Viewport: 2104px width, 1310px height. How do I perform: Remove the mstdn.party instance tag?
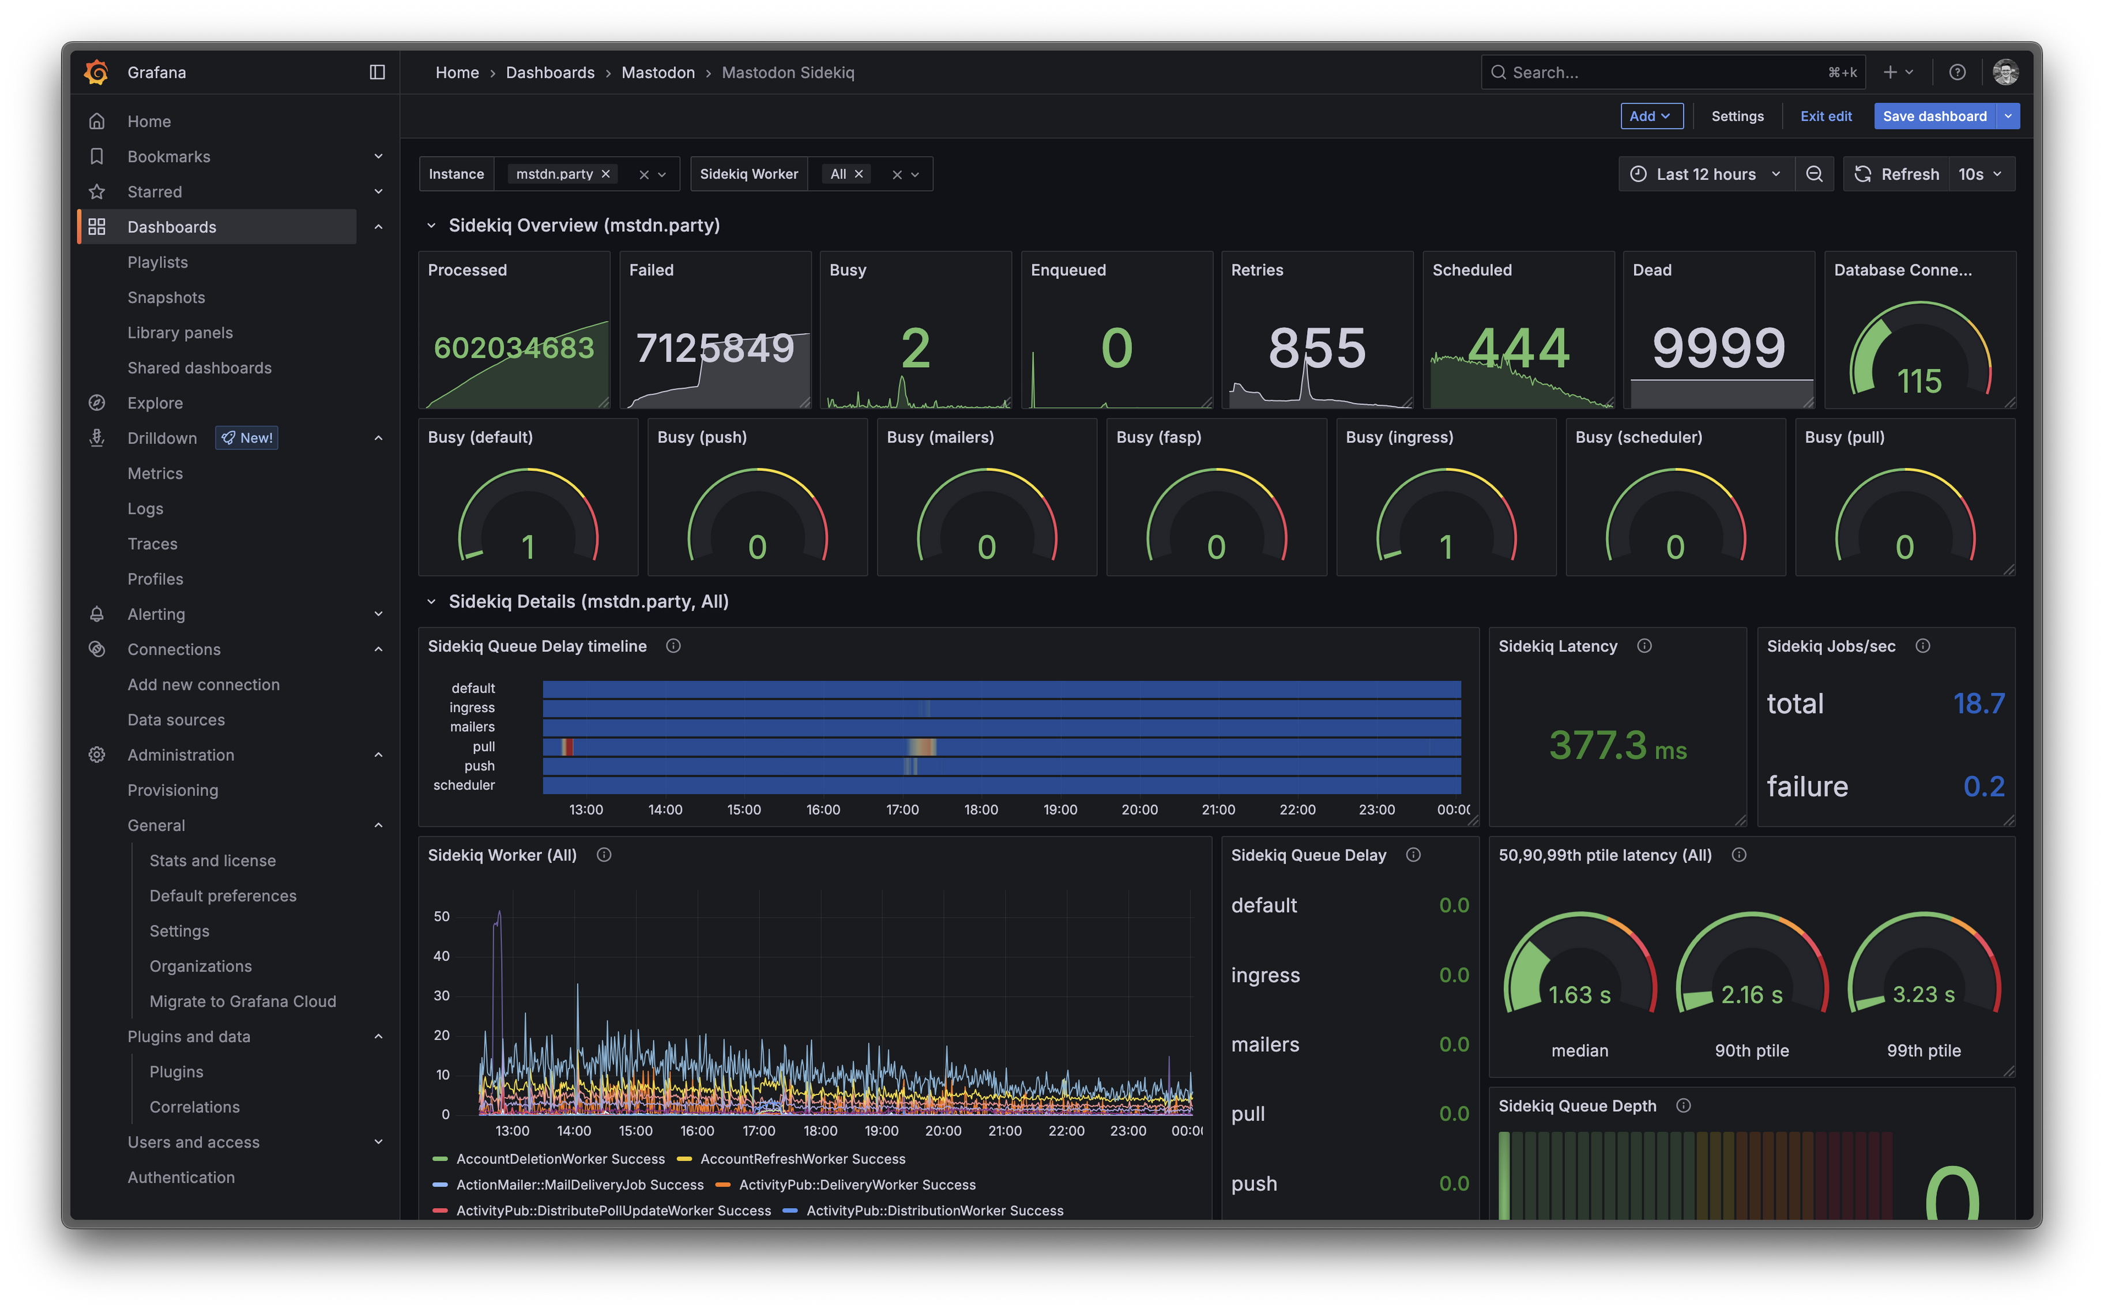tap(606, 174)
